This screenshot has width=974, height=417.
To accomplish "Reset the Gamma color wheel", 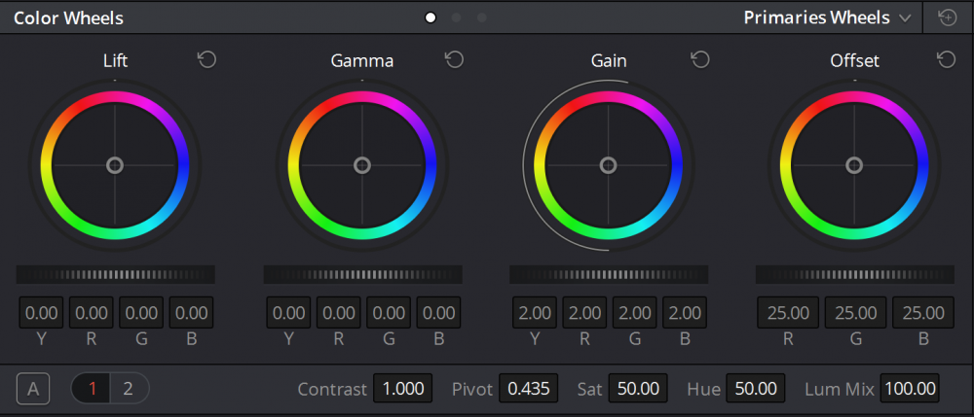I will click(454, 60).
